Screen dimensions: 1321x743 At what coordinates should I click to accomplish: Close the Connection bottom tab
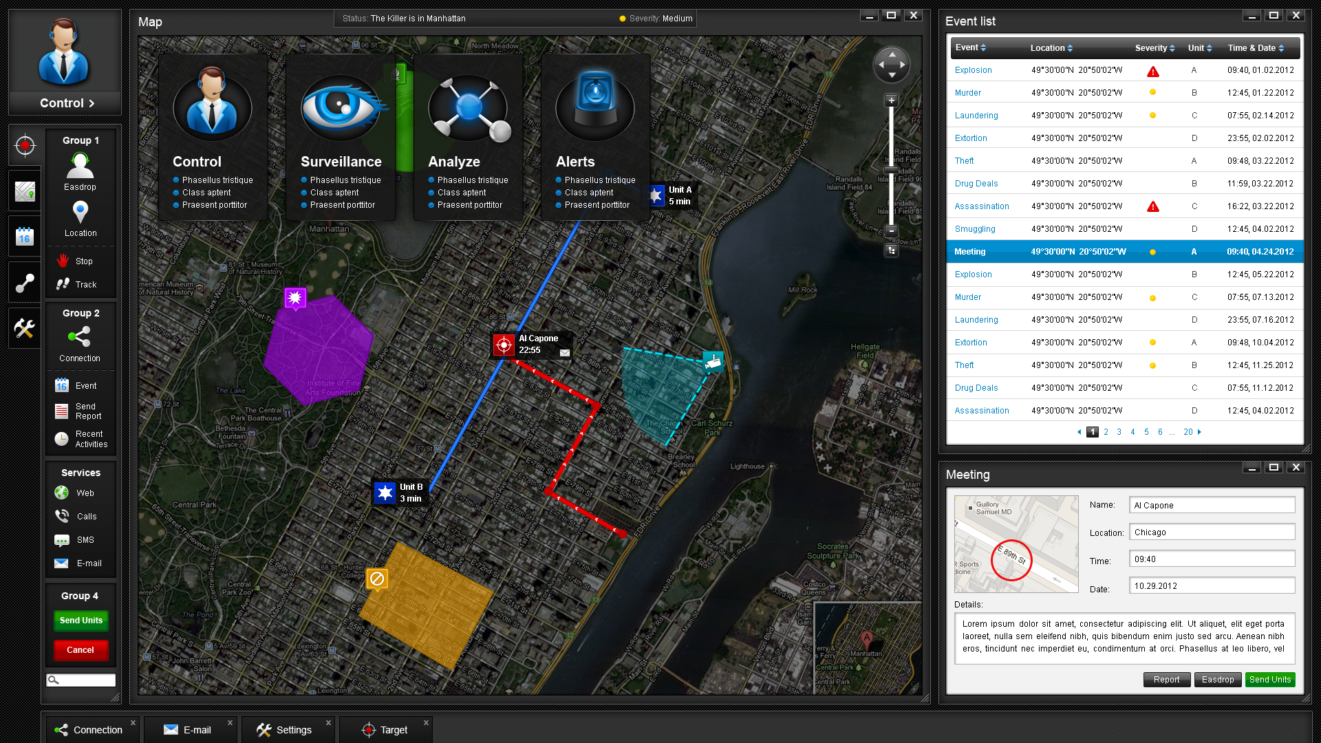pos(133,723)
